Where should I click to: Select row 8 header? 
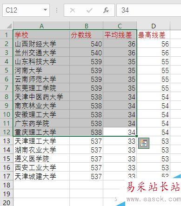point(7,97)
